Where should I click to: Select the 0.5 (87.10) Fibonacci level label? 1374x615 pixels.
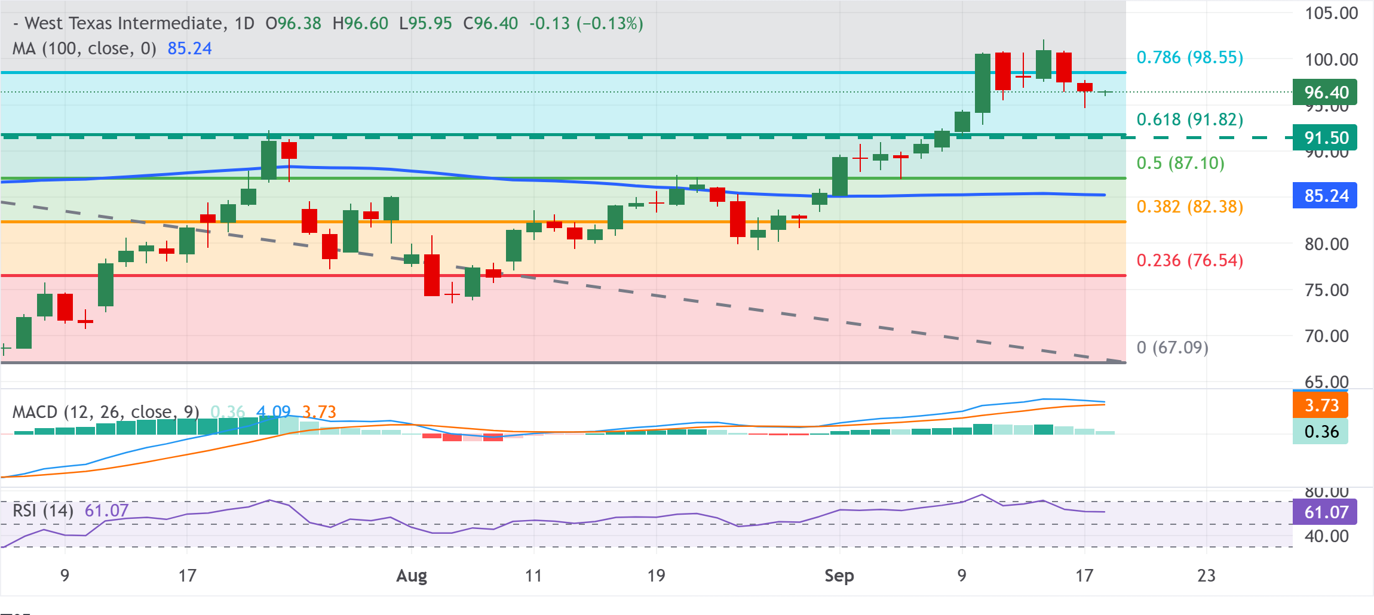pos(1180,163)
